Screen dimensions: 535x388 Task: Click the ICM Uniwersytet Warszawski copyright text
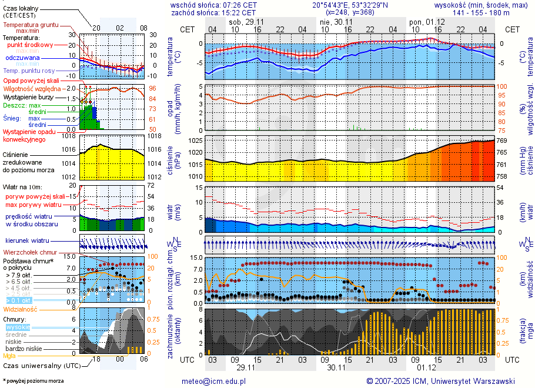[440, 381]
